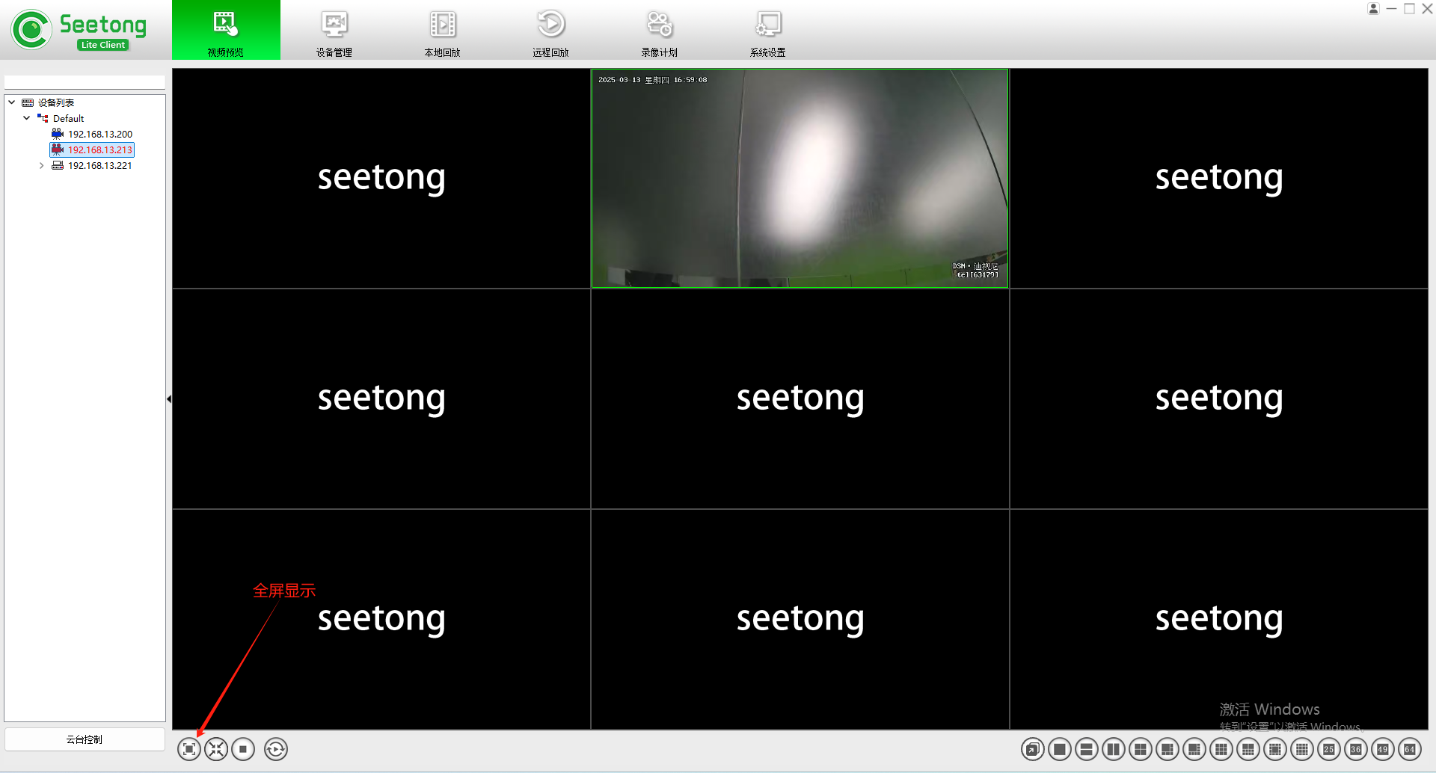Open the 系统设置 tab
1436x773 pixels.
pos(768,30)
